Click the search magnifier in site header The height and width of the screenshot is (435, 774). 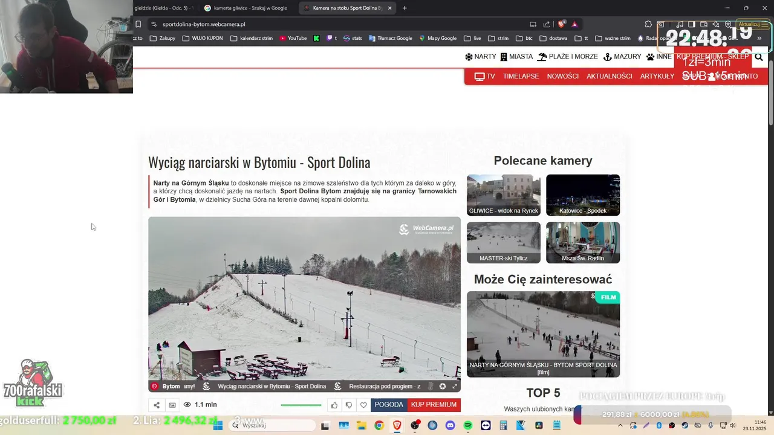pos(759,57)
